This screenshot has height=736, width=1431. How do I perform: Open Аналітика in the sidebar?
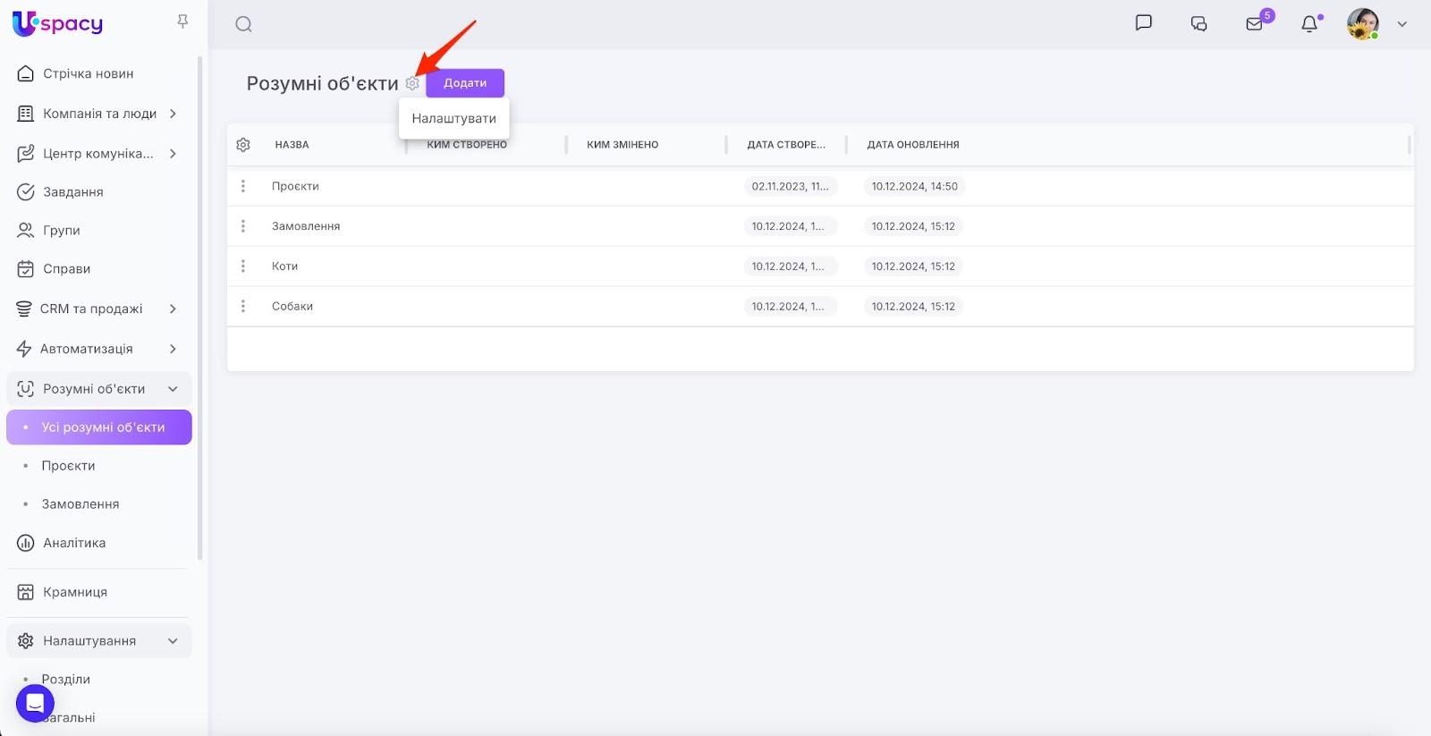click(73, 543)
